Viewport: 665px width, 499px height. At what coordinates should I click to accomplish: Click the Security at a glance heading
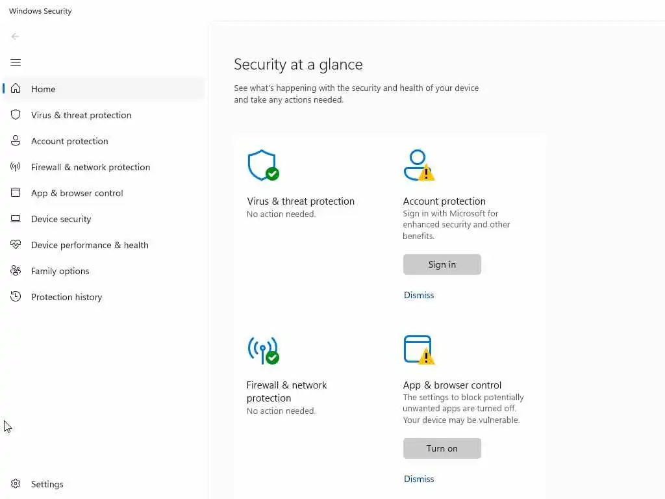point(298,64)
